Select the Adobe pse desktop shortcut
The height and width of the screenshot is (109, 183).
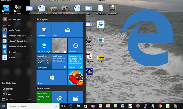(6, 9)
